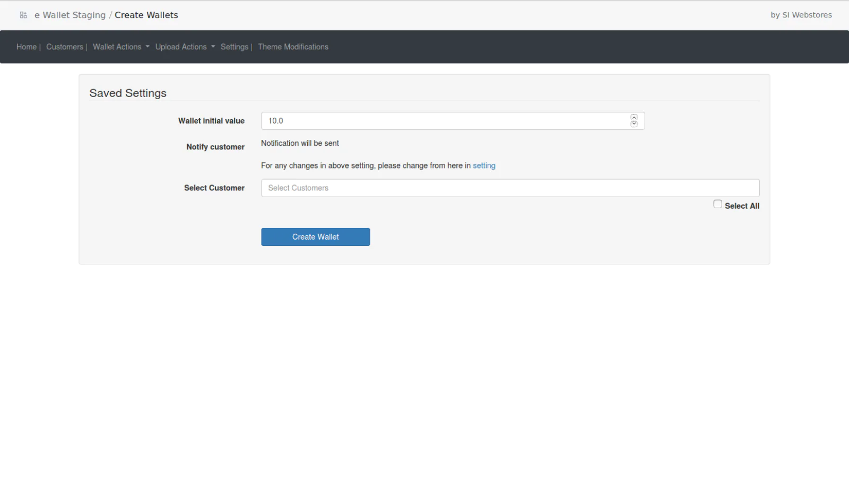Focus the Wallet initial value field
The width and height of the screenshot is (849, 477).
(446, 121)
